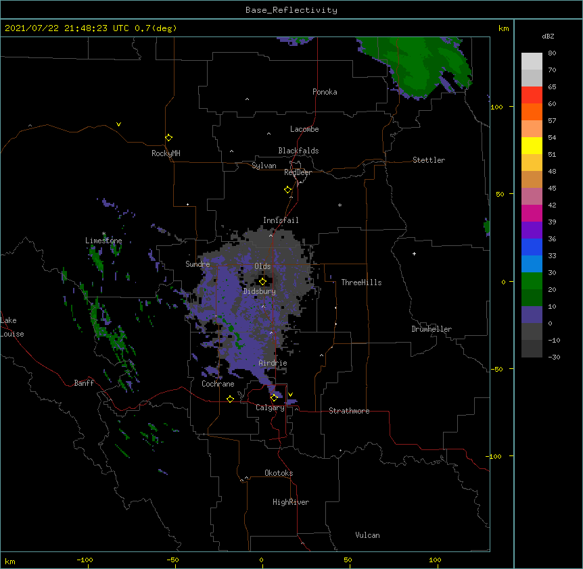
Task: Click the RockyMH label
Action: coord(166,153)
